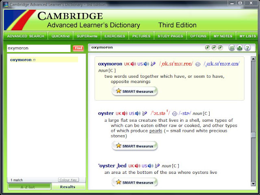Open the history dropdown arrow icon

(214, 48)
